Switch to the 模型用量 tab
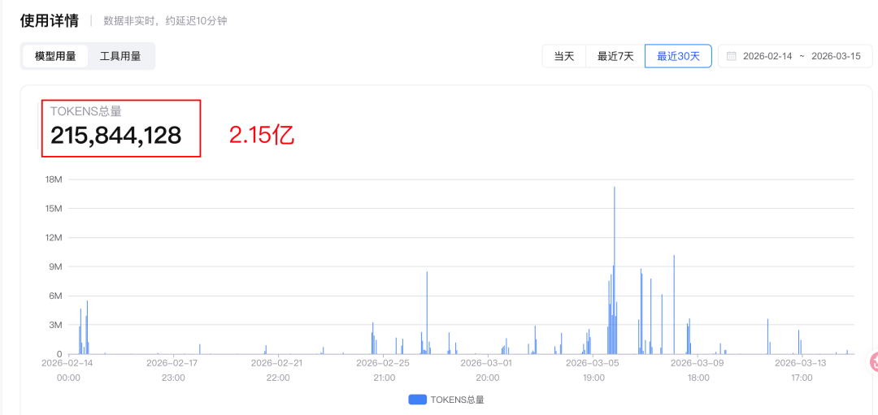 [x=55, y=57]
